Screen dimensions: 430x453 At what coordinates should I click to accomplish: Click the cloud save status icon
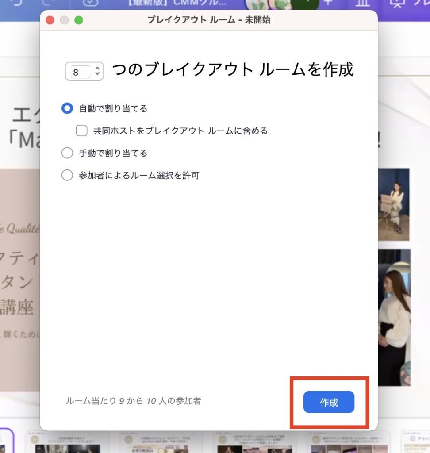click(91, 3)
